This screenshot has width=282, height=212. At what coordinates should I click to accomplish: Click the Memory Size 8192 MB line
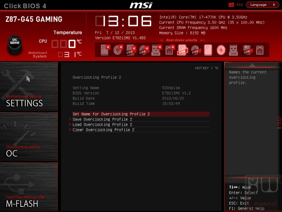coord(182,33)
